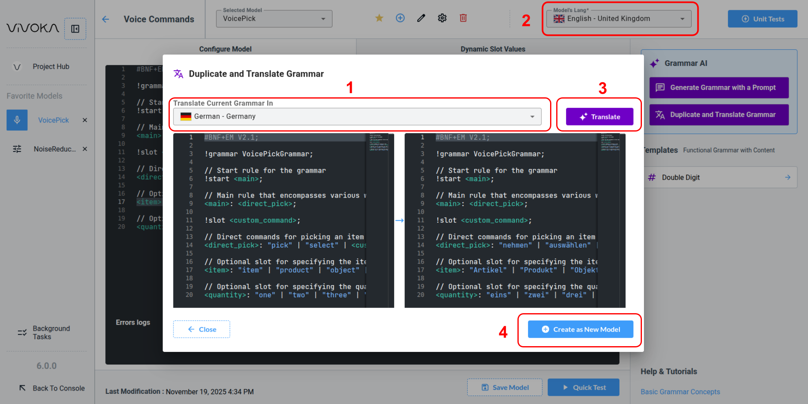The height and width of the screenshot is (404, 808).
Task: Close the translate grammar dialog
Action: (202, 329)
